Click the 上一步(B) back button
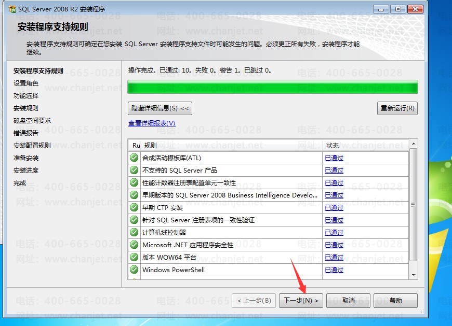 pos(254,301)
